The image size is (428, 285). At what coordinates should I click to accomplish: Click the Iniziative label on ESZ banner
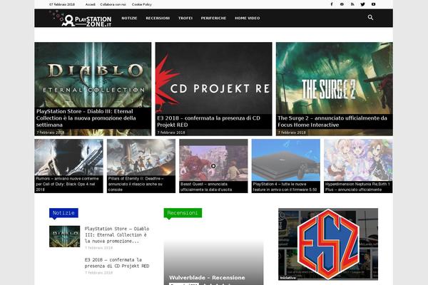(x=288, y=278)
